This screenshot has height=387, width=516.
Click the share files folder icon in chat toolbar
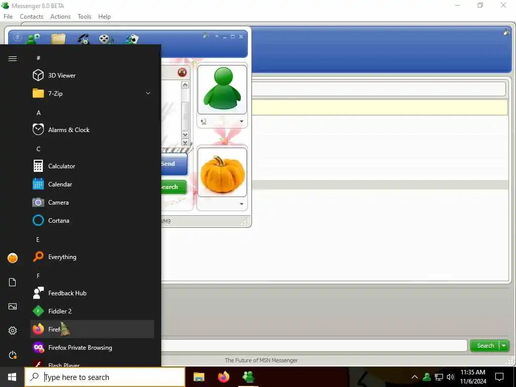point(58,39)
